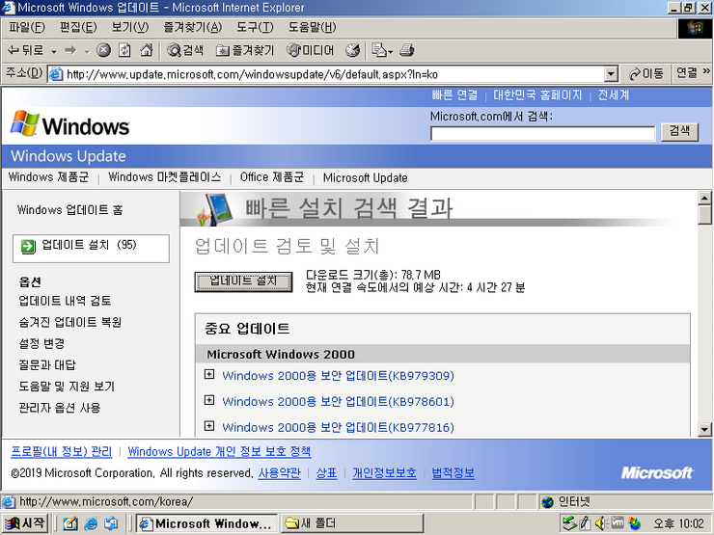714x535 pixels.
Task: Open 프로필(내 정보) 관리 link
Action: pyautogui.click(x=61, y=452)
